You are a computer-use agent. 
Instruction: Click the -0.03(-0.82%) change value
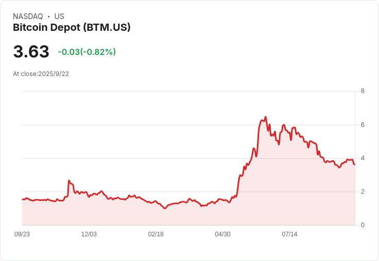(x=87, y=52)
